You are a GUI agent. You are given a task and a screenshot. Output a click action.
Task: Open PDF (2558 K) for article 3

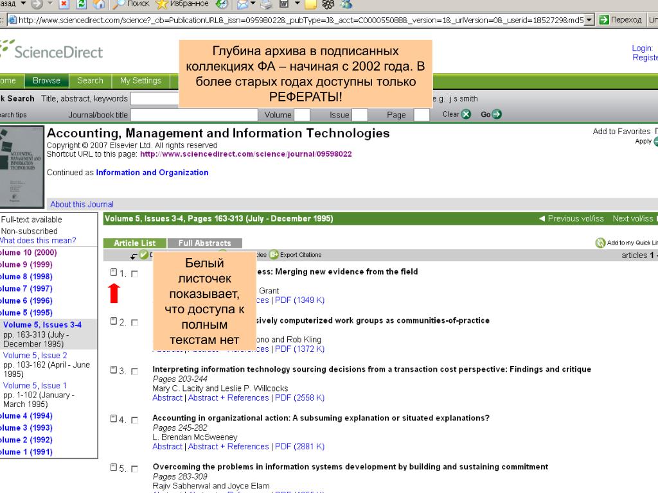[x=299, y=398]
